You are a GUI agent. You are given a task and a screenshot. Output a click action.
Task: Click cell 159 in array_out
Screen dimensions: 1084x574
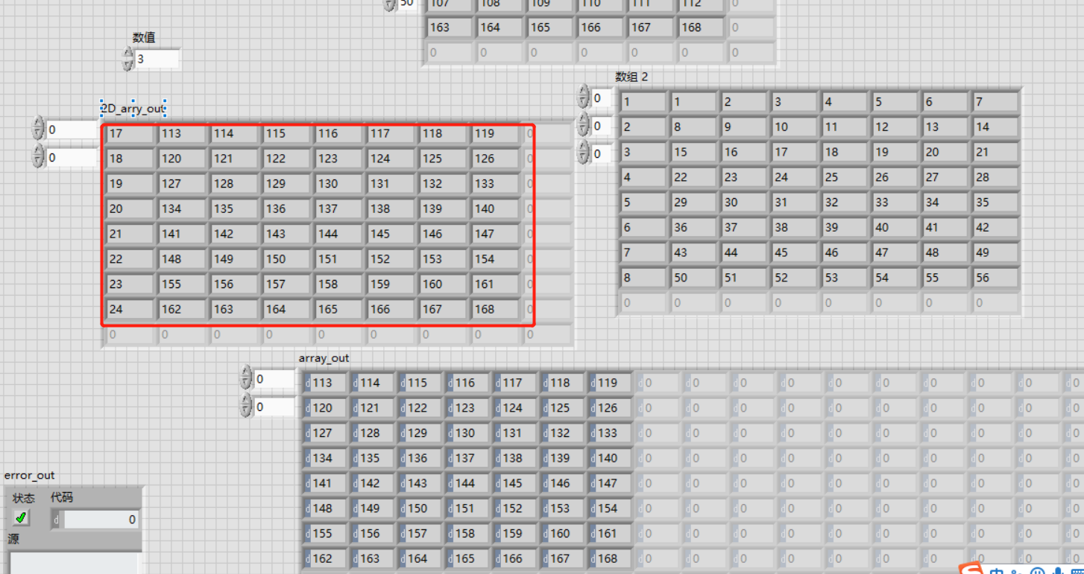click(516, 534)
